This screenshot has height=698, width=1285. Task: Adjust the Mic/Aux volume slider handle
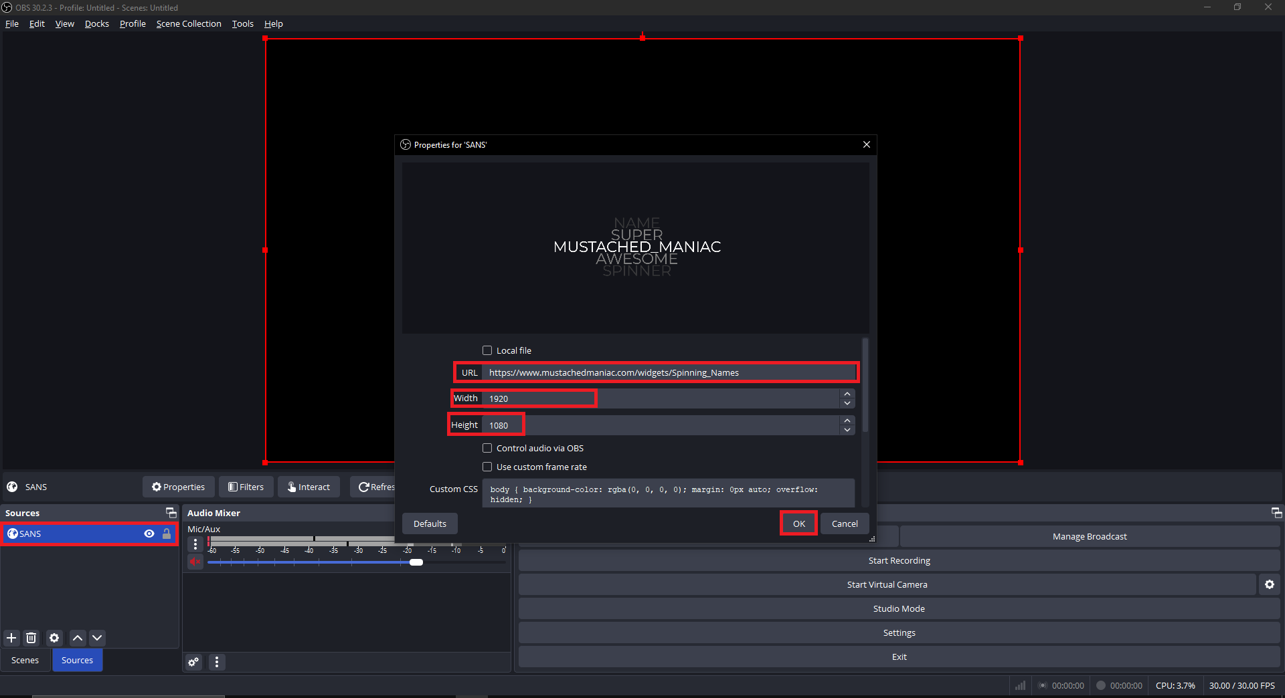416,562
